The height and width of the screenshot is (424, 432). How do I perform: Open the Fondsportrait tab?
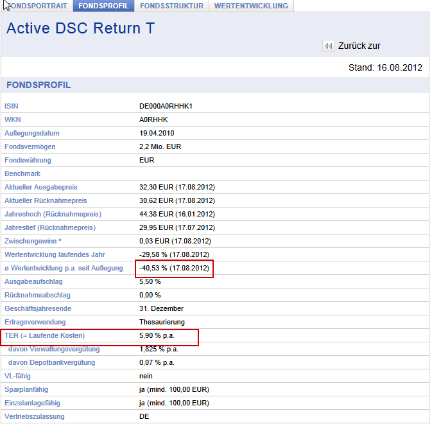(x=37, y=6)
